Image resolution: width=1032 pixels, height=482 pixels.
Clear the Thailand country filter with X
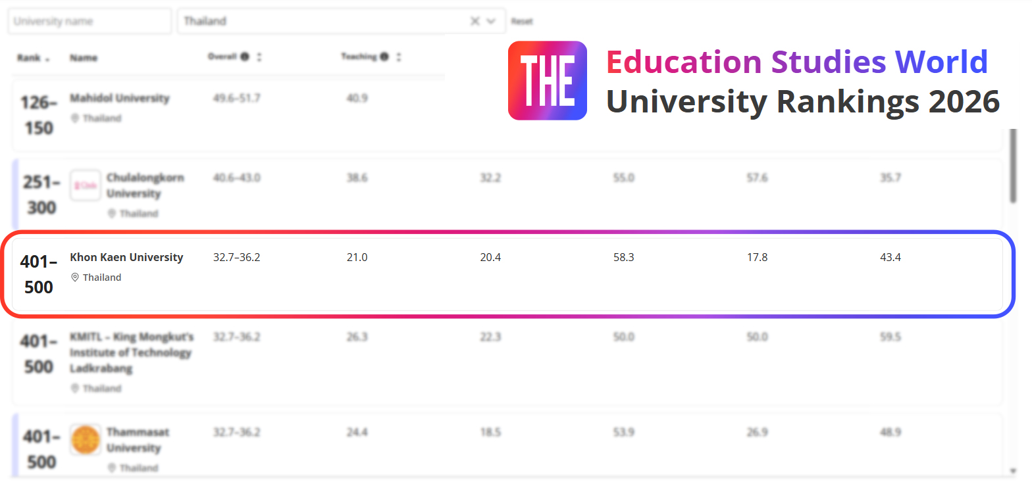(x=475, y=21)
